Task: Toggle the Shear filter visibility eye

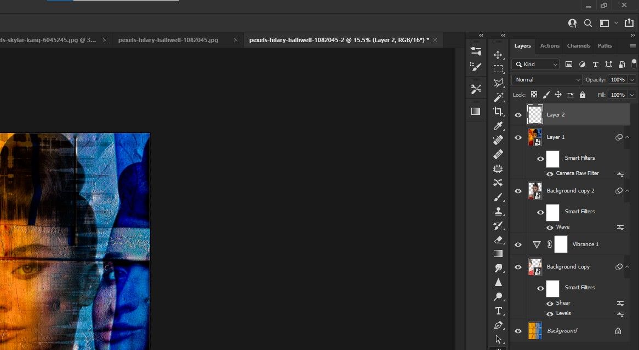Action: (550, 304)
